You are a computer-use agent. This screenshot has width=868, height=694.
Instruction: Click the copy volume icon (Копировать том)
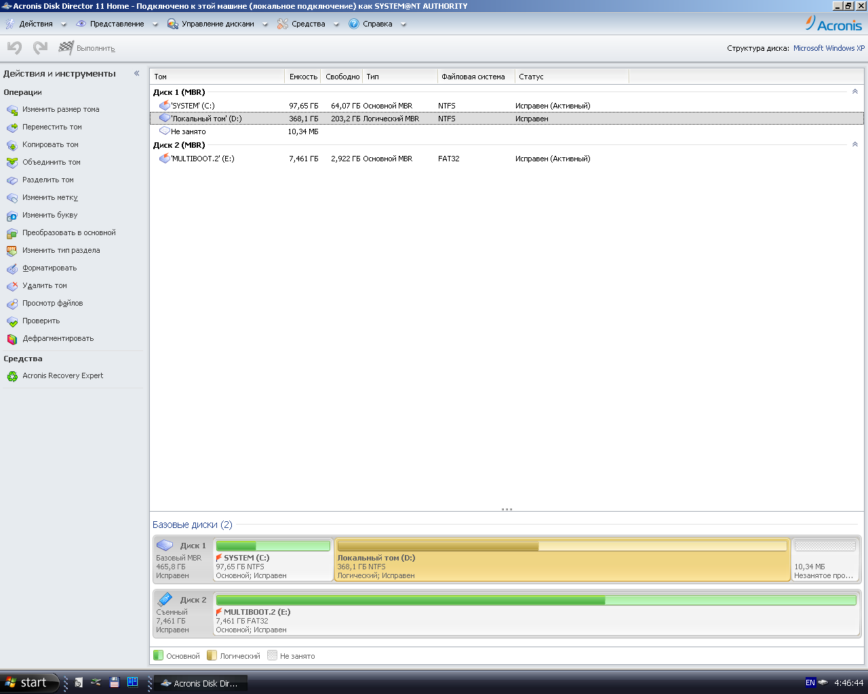[12, 145]
